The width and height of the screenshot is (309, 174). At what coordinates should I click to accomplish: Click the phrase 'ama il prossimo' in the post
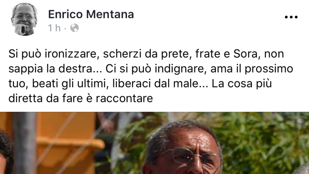coord(252,69)
